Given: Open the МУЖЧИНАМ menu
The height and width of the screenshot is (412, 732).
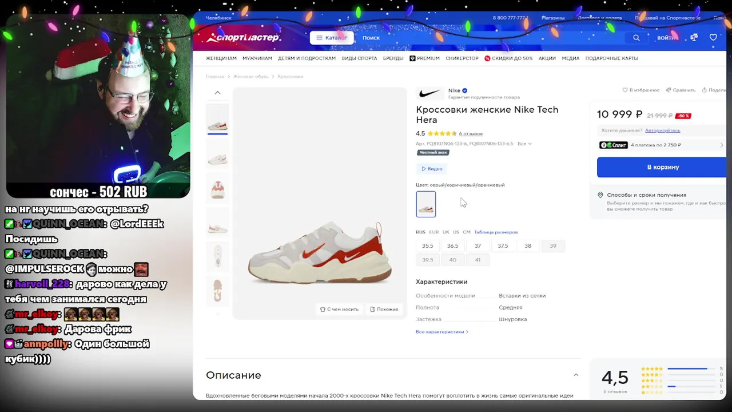Looking at the screenshot, I should pos(257,58).
